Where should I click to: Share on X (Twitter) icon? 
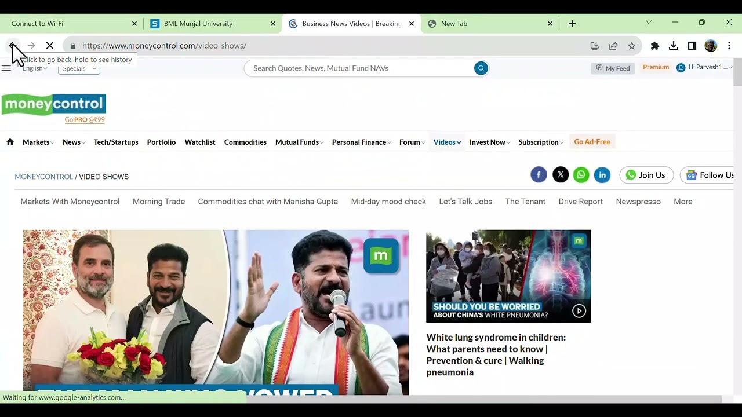point(560,175)
